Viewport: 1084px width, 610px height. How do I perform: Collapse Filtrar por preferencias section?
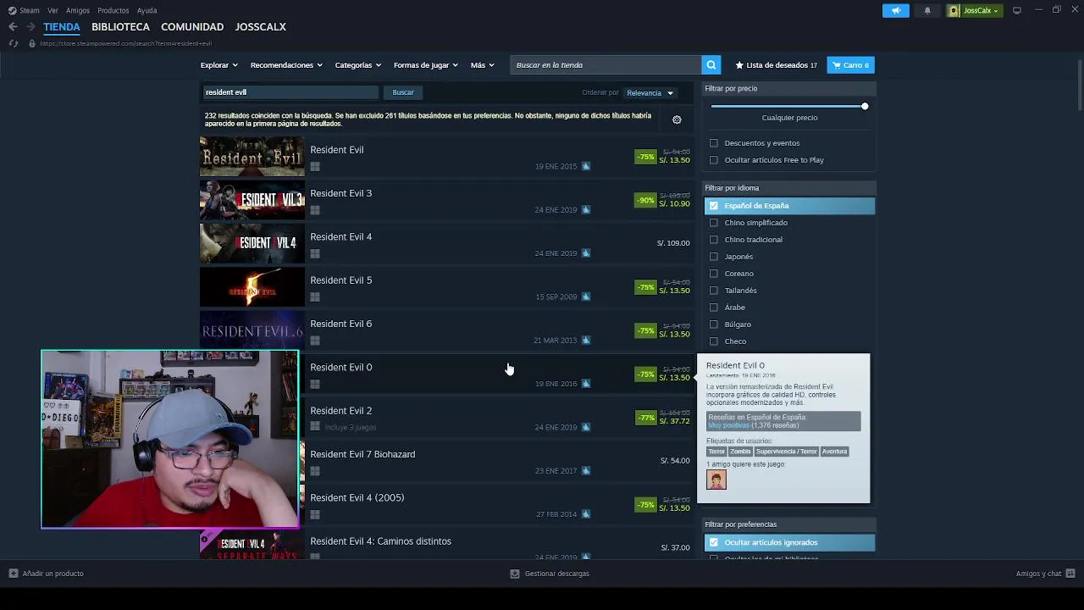[789, 524]
